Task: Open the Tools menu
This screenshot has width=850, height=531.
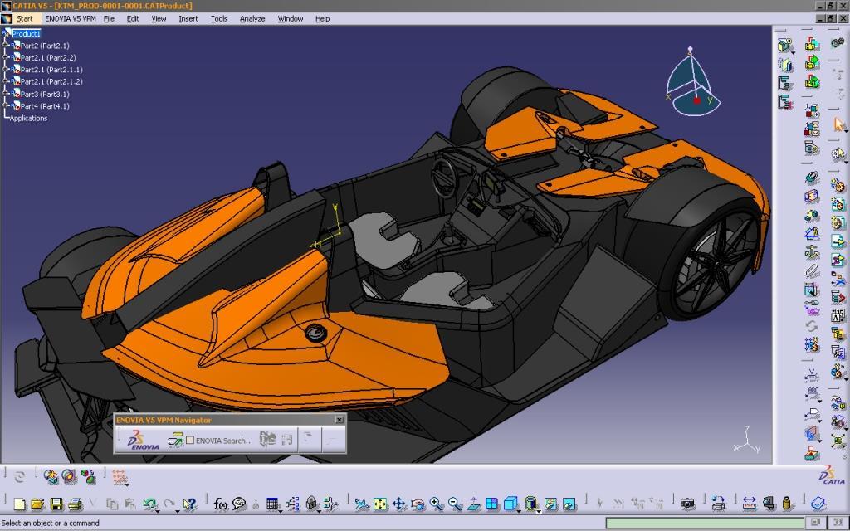Action: click(x=219, y=18)
